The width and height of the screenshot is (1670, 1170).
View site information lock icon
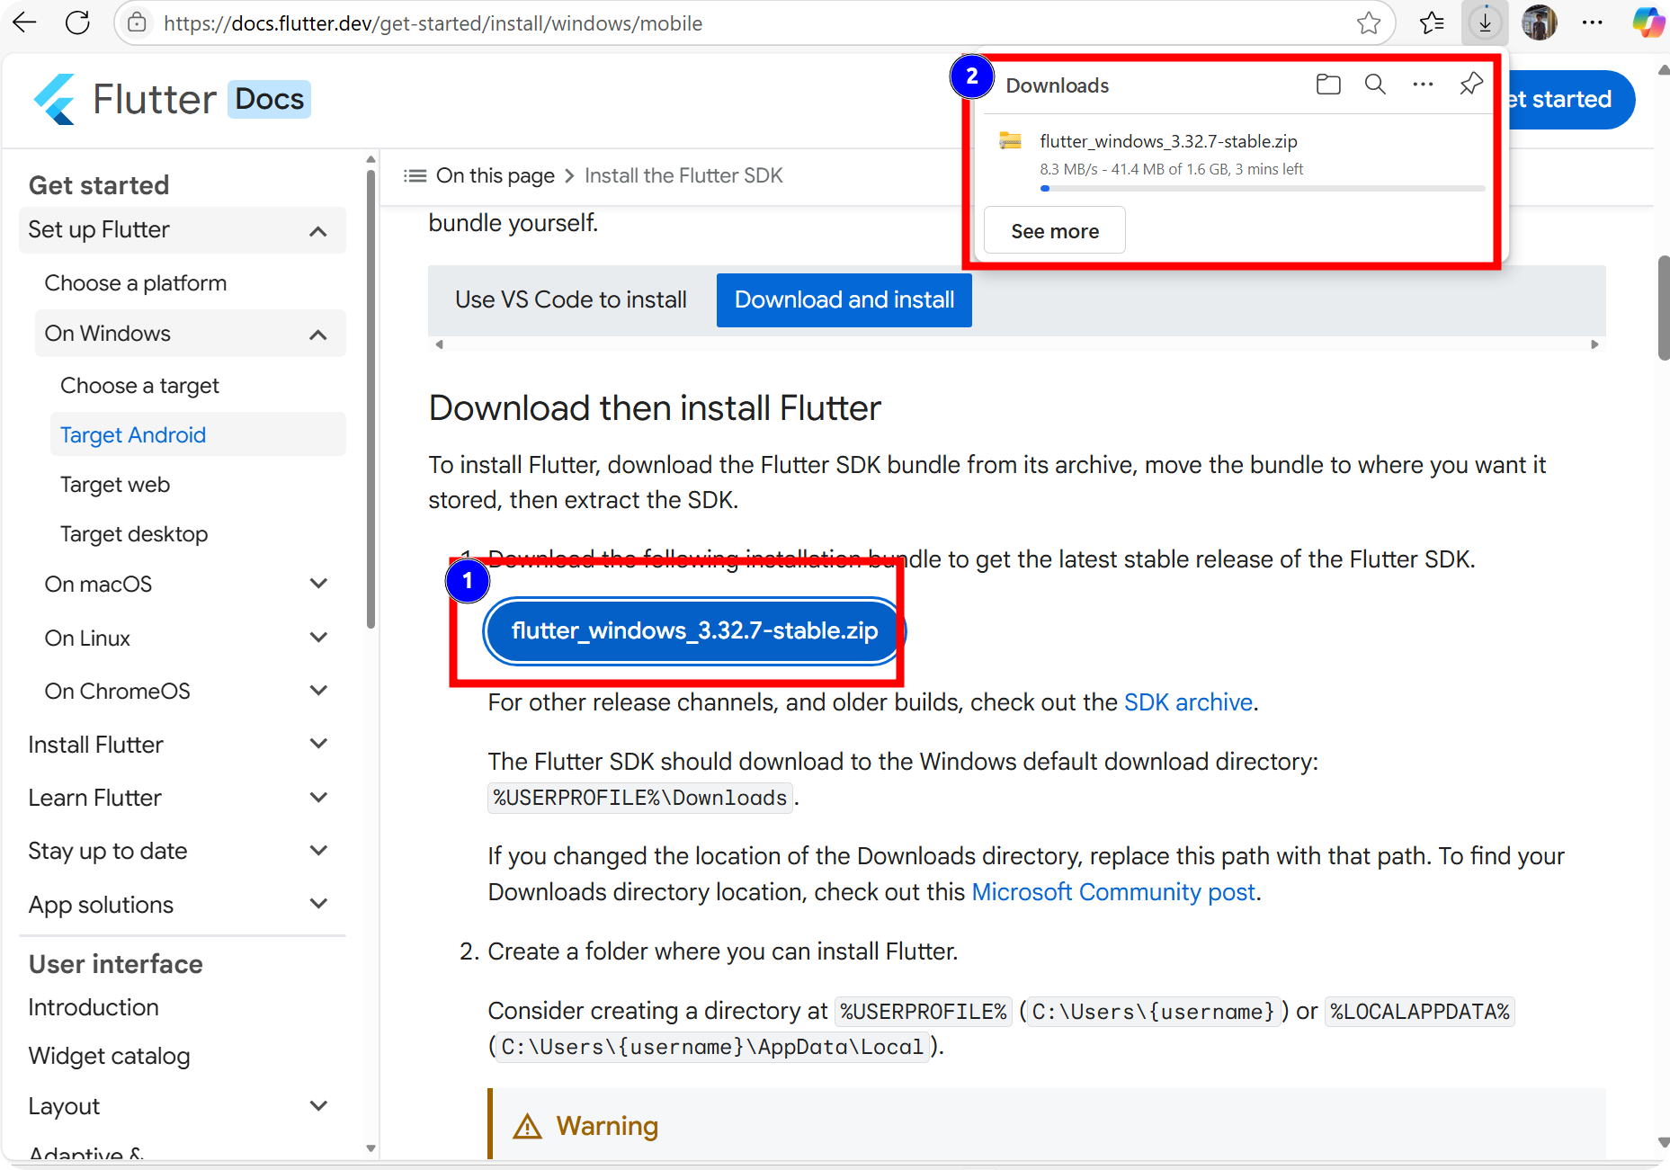tap(137, 23)
